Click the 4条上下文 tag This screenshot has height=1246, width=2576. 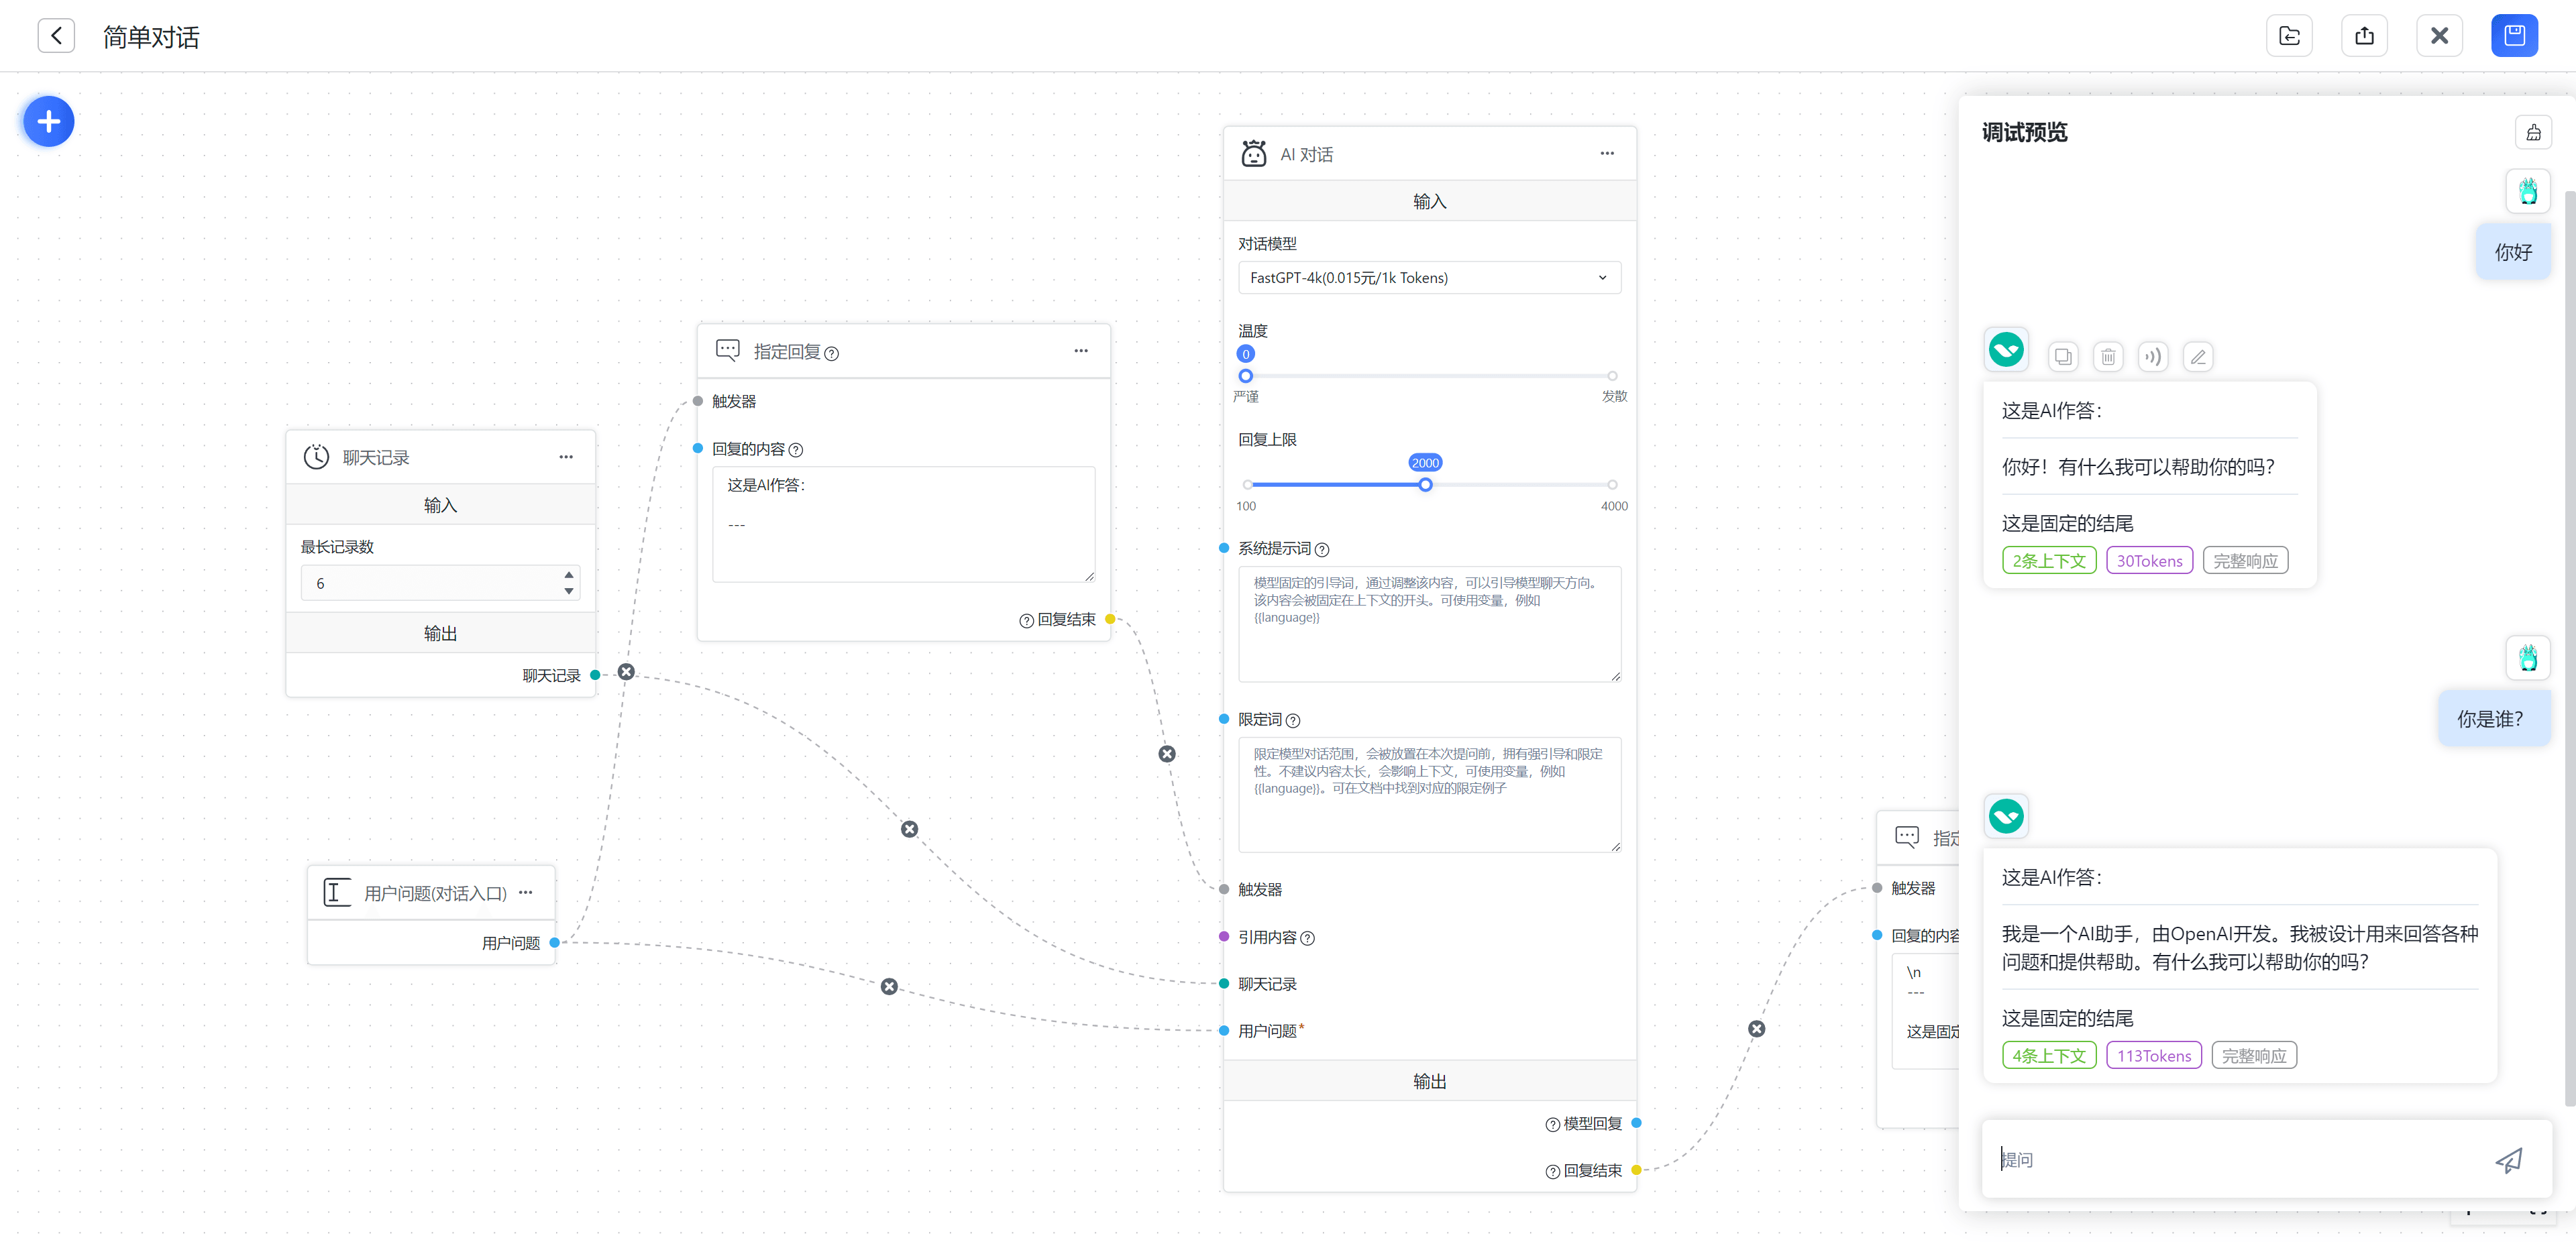pyautogui.click(x=2048, y=1056)
